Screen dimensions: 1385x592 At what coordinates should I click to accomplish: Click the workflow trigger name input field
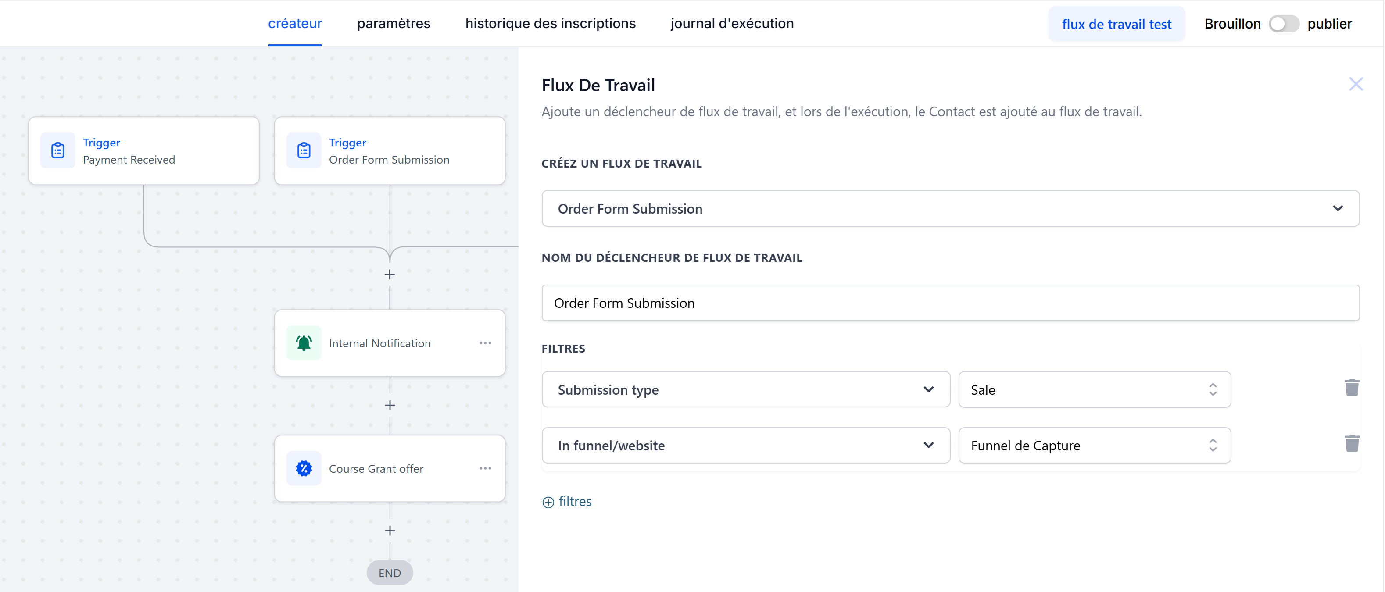[950, 303]
